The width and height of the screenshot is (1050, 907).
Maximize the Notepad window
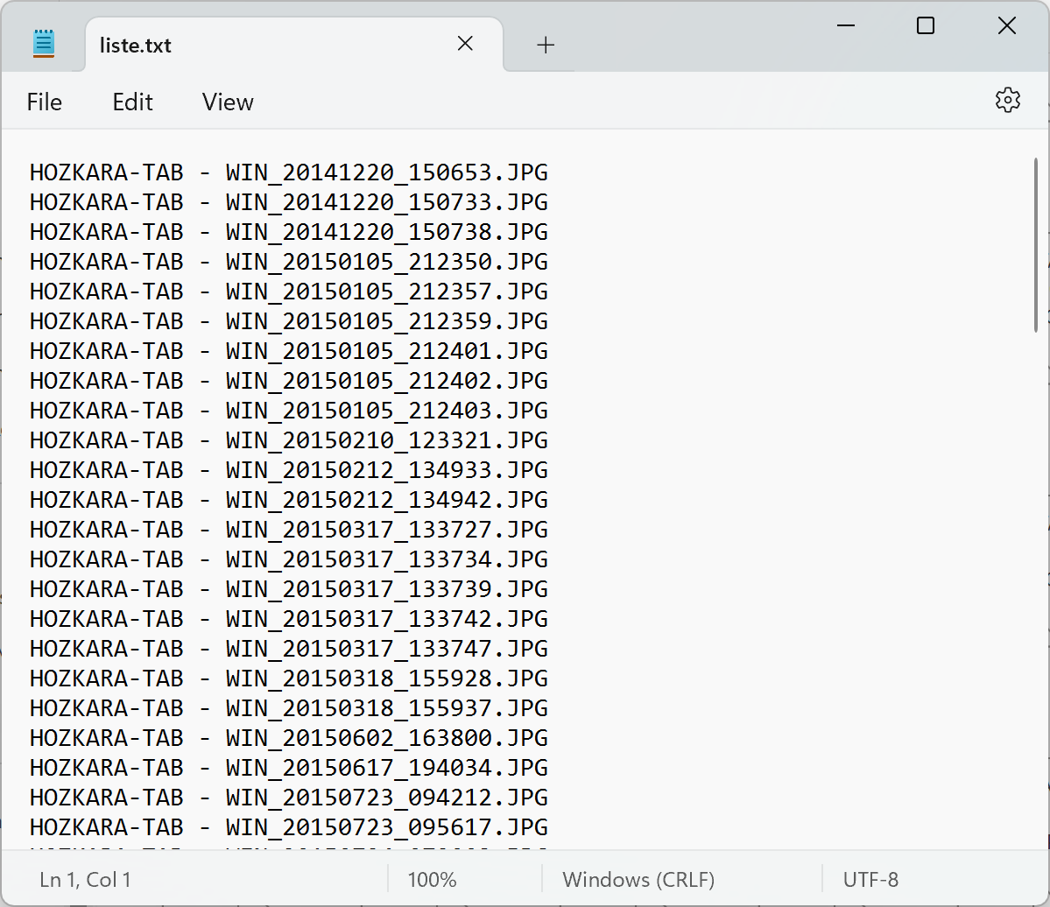[925, 26]
